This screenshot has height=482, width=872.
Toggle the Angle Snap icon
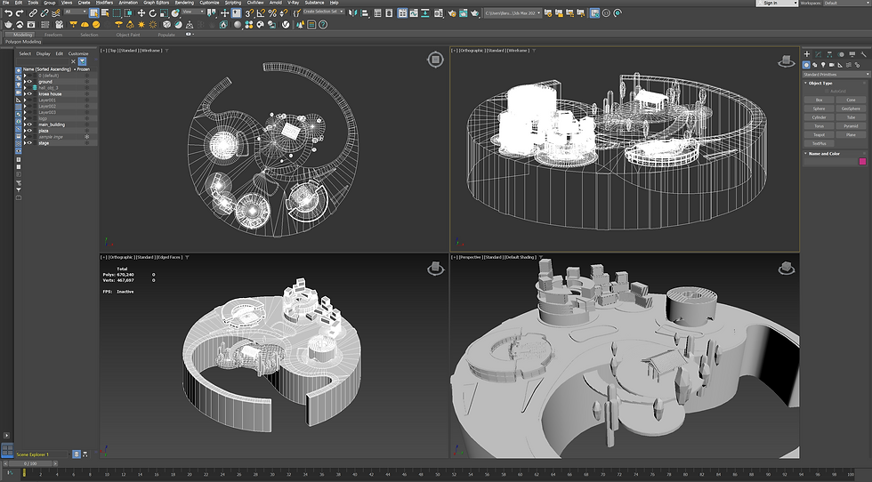click(x=260, y=12)
